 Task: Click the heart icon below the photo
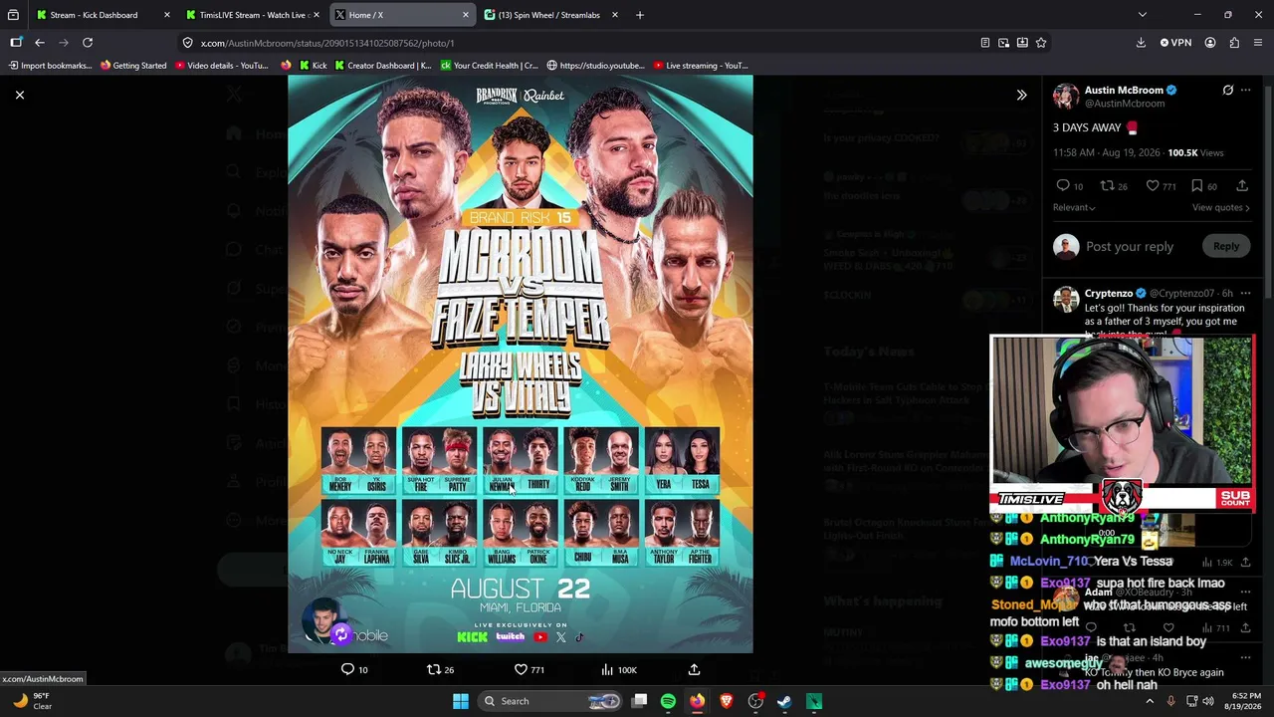point(521,669)
